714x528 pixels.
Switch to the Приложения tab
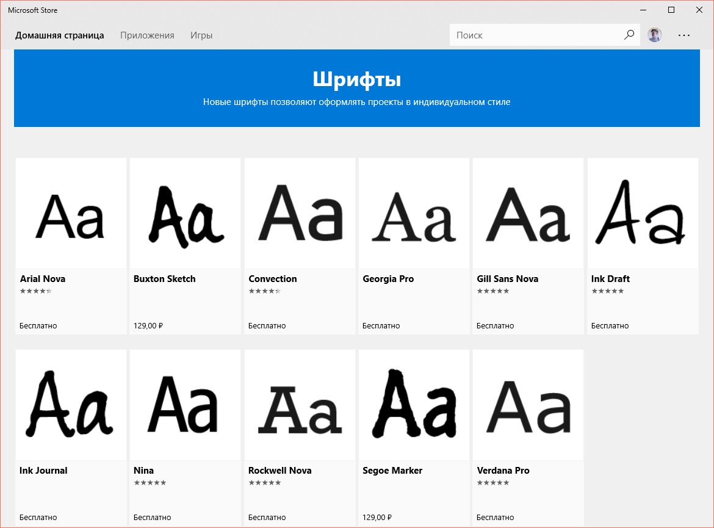click(147, 35)
